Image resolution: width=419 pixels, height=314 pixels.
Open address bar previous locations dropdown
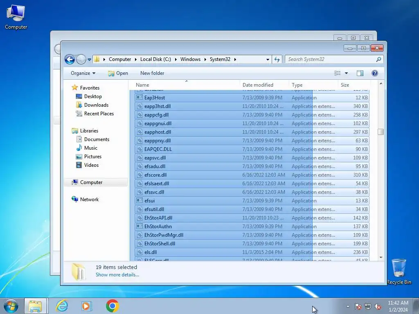(268, 60)
